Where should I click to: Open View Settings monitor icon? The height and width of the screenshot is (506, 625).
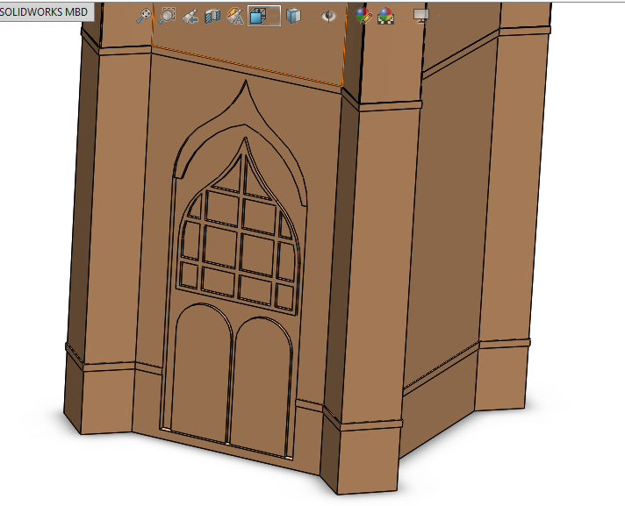click(420, 16)
